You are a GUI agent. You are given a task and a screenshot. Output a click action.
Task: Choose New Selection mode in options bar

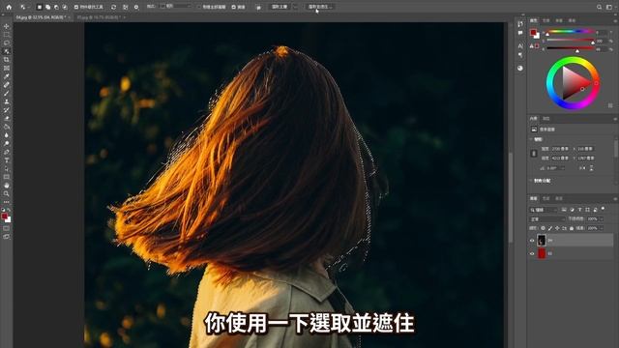pos(39,7)
